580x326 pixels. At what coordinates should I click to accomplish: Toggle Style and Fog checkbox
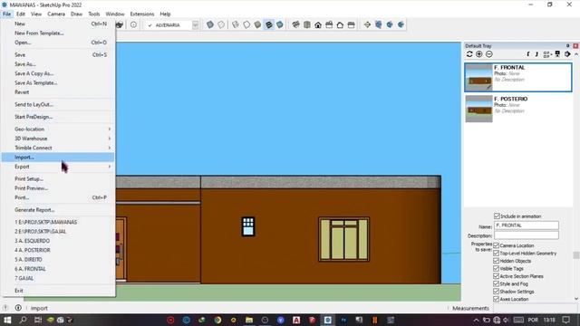(497, 283)
